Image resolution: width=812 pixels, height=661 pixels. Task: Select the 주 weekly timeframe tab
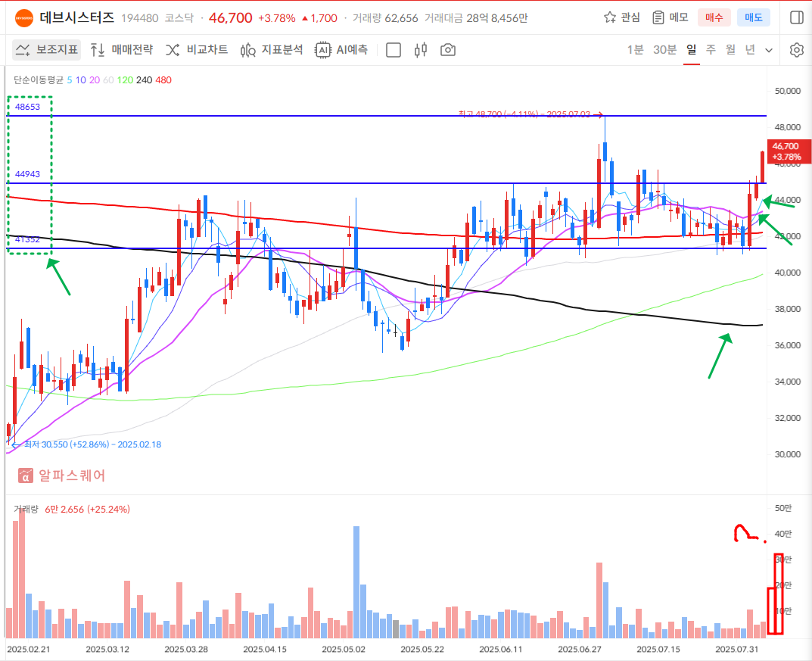coord(711,50)
